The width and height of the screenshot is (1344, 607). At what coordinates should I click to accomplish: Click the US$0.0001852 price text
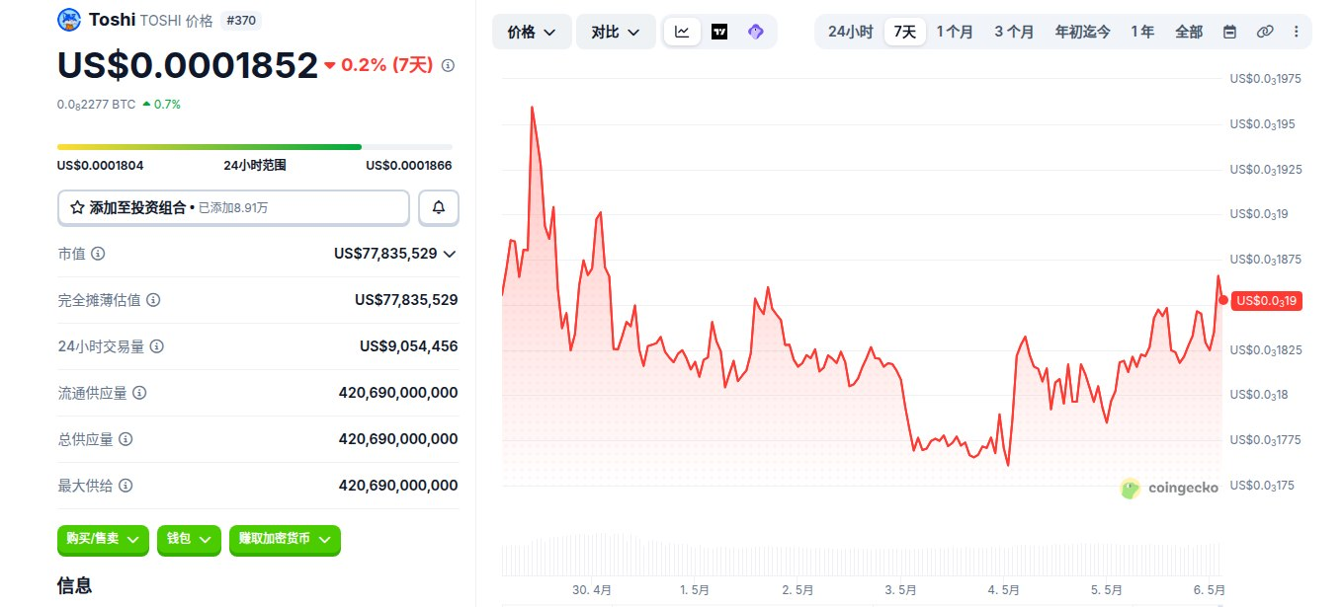(188, 64)
